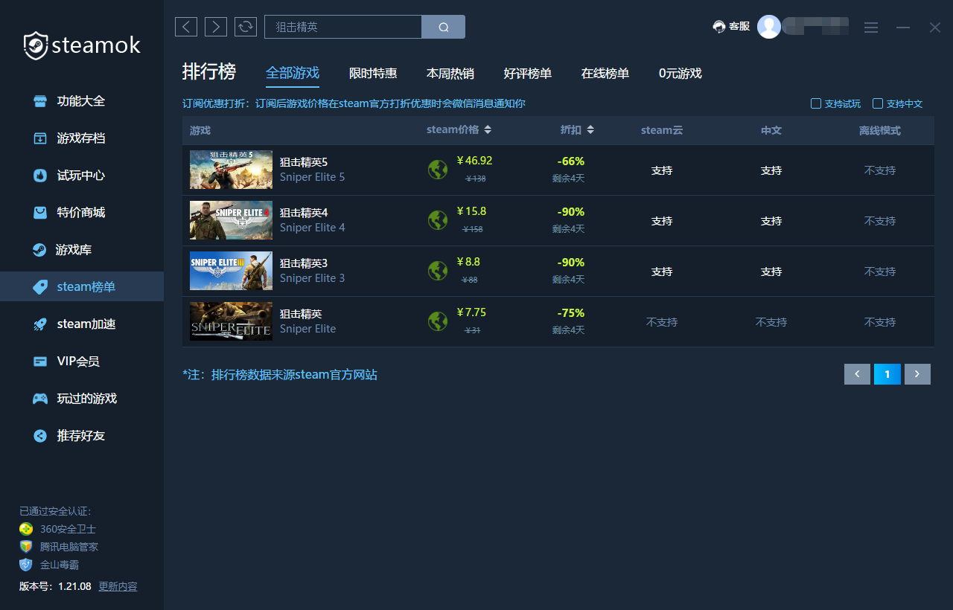Open the original Sniper Elite thumbnail
The height and width of the screenshot is (610, 953).
pyautogui.click(x=231, y=321)
